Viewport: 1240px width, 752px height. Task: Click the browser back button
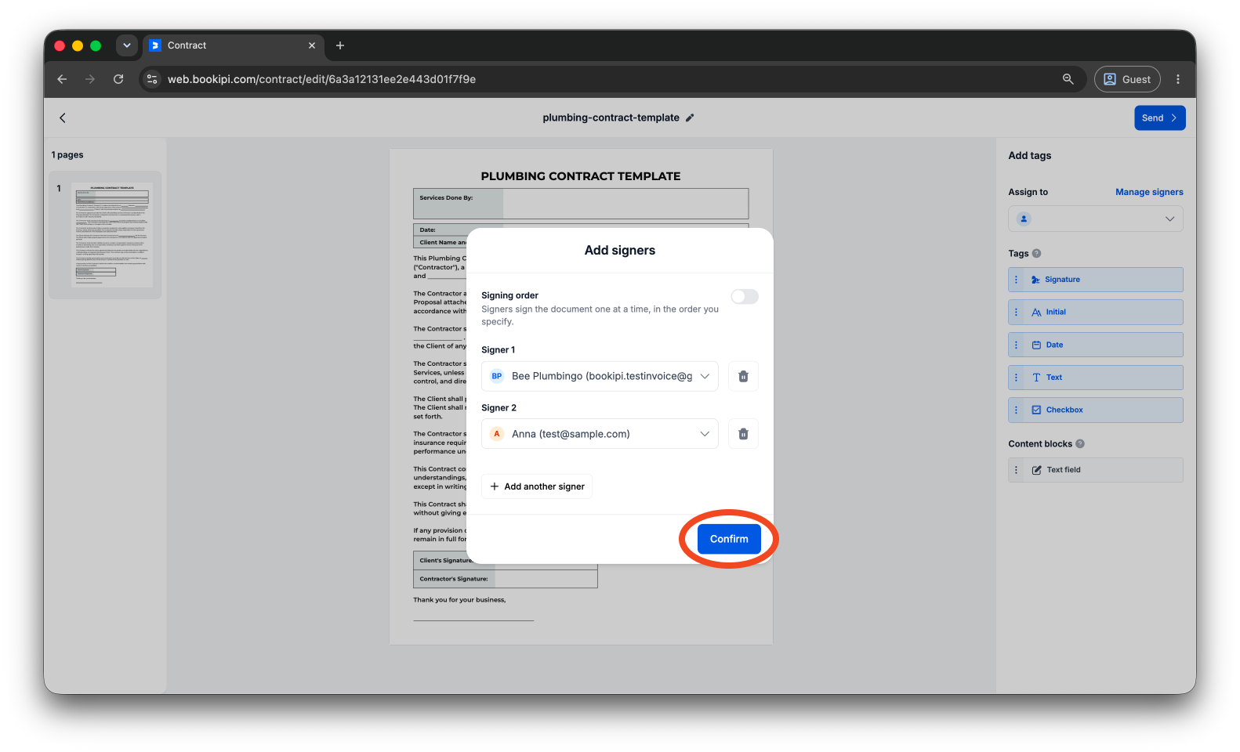pyautogui.click(x=62, y=79)
